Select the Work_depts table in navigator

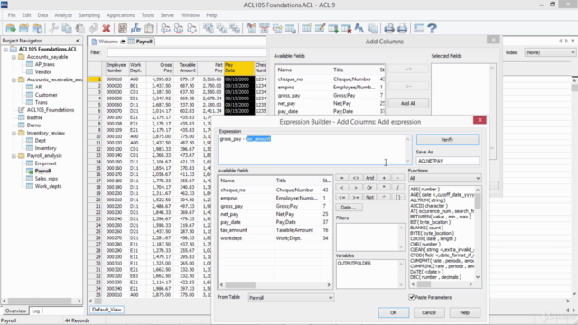(x=48, y=186)
